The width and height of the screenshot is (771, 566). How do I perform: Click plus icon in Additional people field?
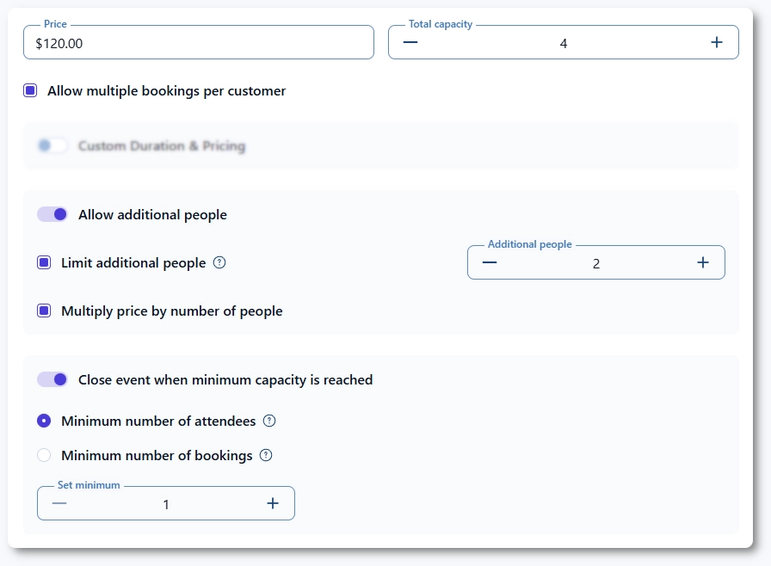(703, 263)
